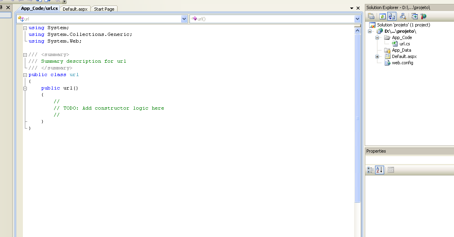Click the Copy Web Site icon

click(414, 16)
